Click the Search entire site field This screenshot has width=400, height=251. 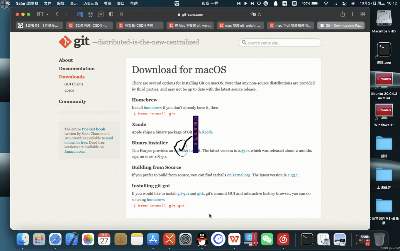tap(280, 43)
